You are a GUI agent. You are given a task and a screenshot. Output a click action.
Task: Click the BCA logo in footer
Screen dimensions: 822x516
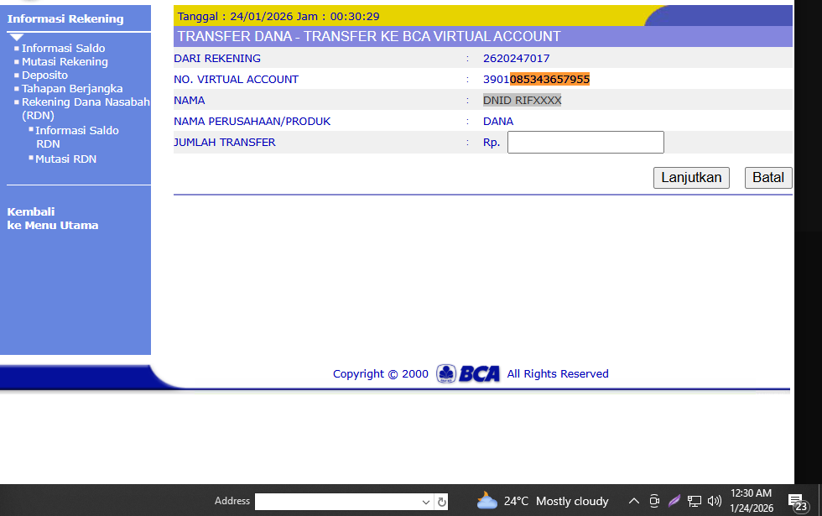(468, 374)
